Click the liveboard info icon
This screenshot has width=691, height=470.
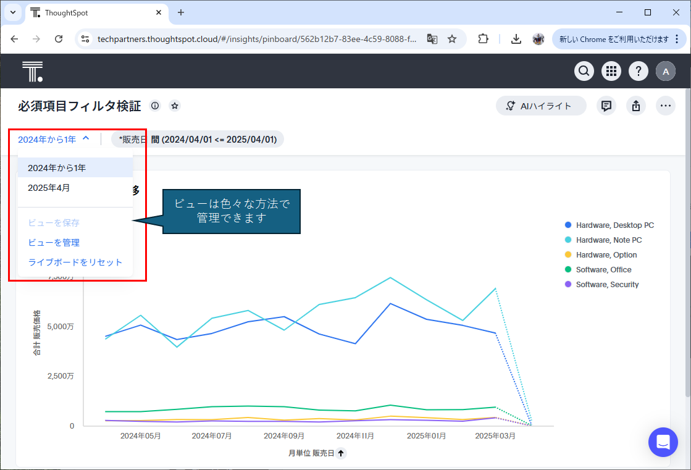[x=155, y=106]
